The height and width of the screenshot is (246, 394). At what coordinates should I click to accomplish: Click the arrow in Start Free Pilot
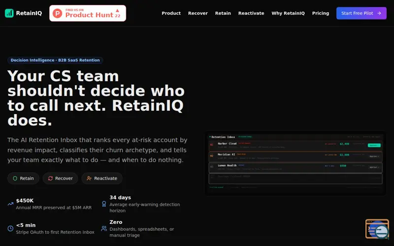click(379, 13)
